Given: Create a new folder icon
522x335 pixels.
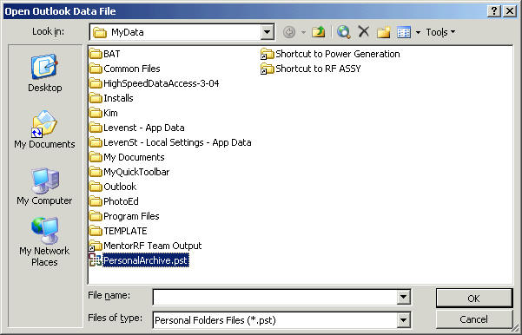Looking at the screenshot, I should (x=384, y=32).
